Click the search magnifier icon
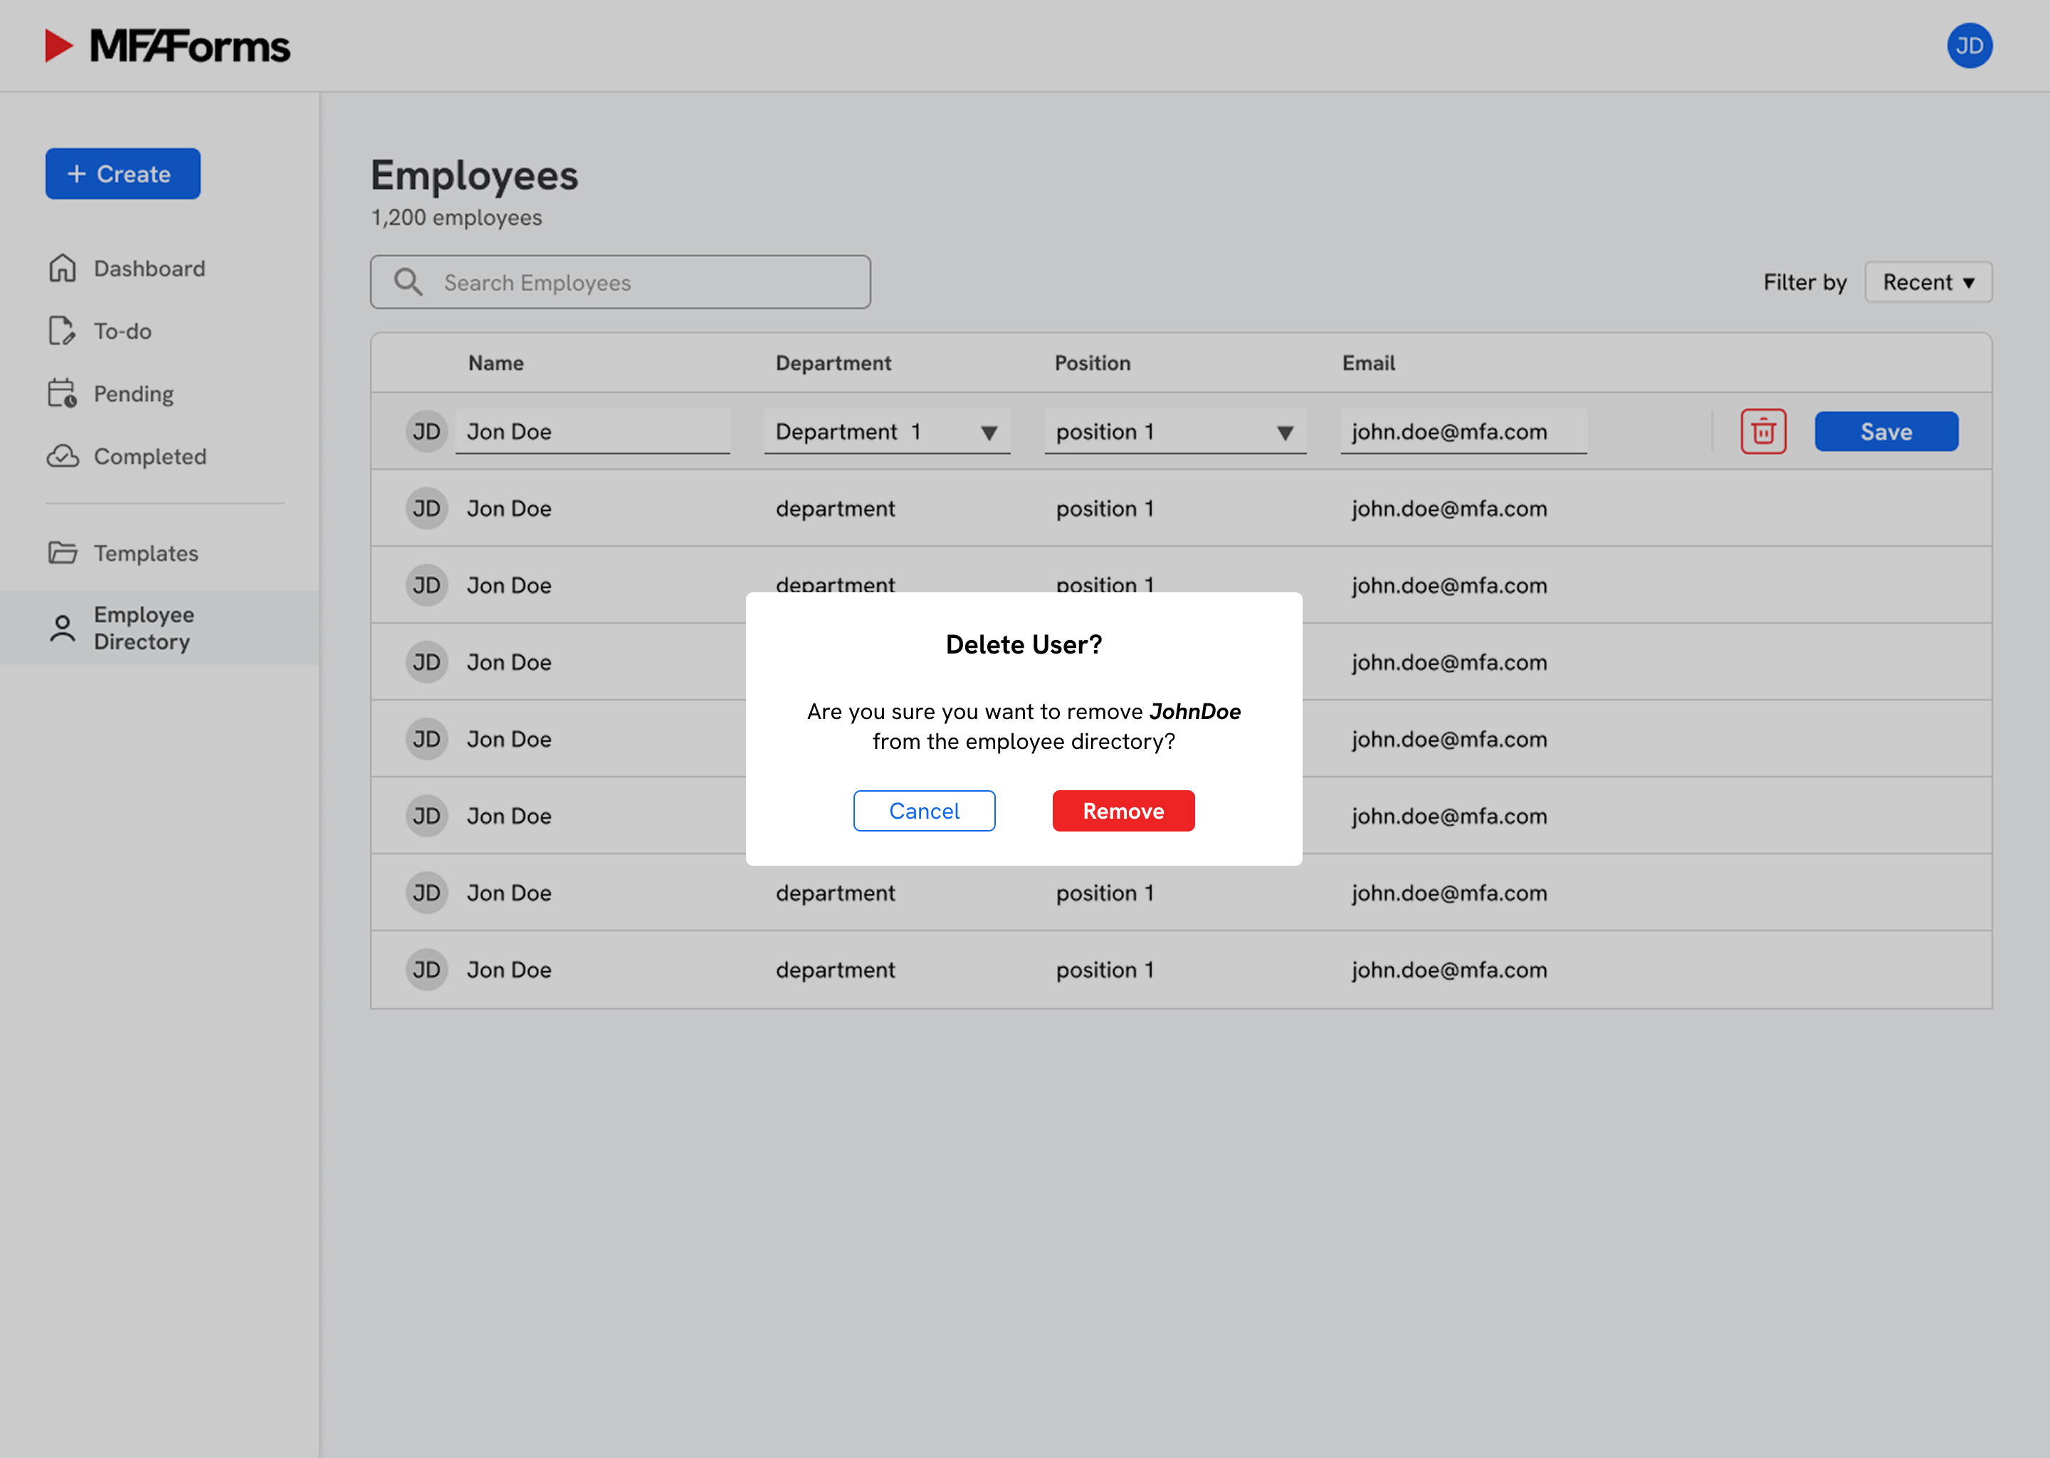2050x1458 pixels. click(409, 282)
